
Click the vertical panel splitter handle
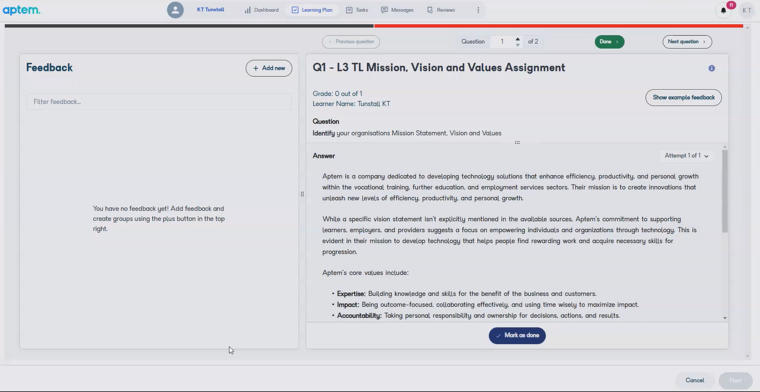pyautogui.click(x=302, y=194)
